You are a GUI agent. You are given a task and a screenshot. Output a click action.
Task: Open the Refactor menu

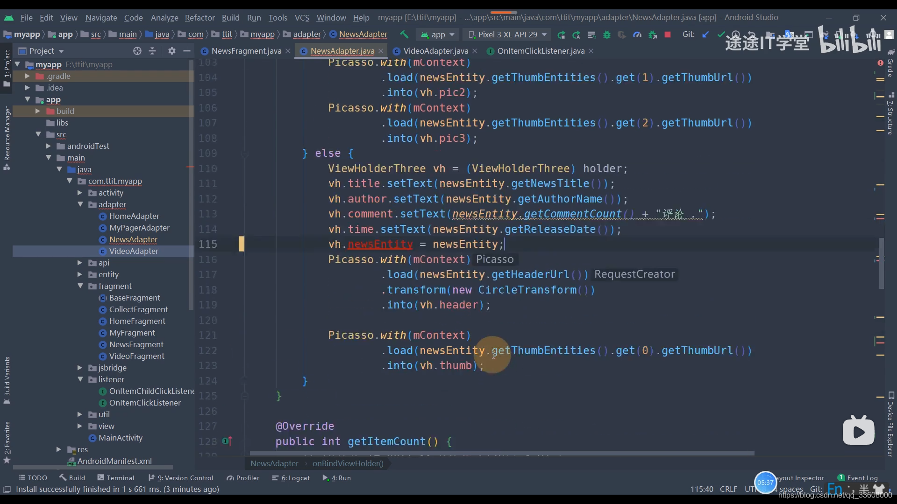click(x=199, y=18)
